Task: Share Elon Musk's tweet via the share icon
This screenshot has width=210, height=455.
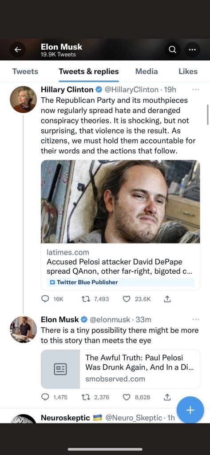Action: tap(167, 397)
